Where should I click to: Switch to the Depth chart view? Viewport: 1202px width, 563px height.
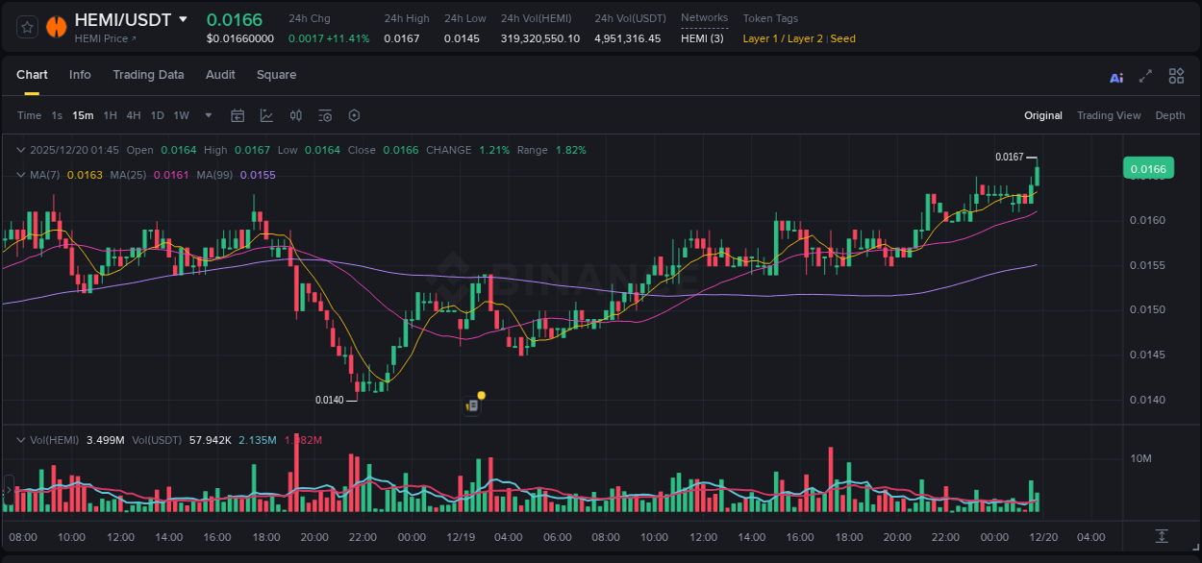click(x=1170, y=115)
